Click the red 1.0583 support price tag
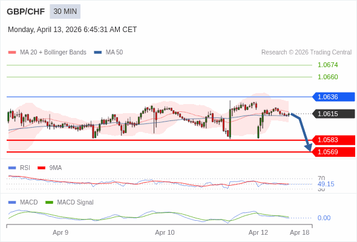Screen dimensions: 357x242 333,140
